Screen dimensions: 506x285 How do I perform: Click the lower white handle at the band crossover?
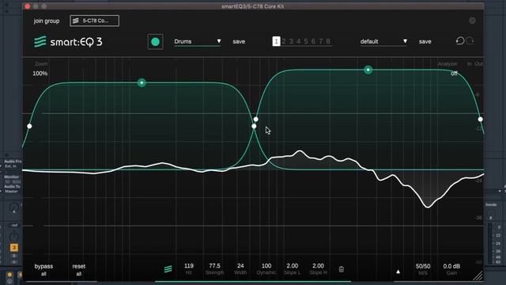tap(254, 127)
